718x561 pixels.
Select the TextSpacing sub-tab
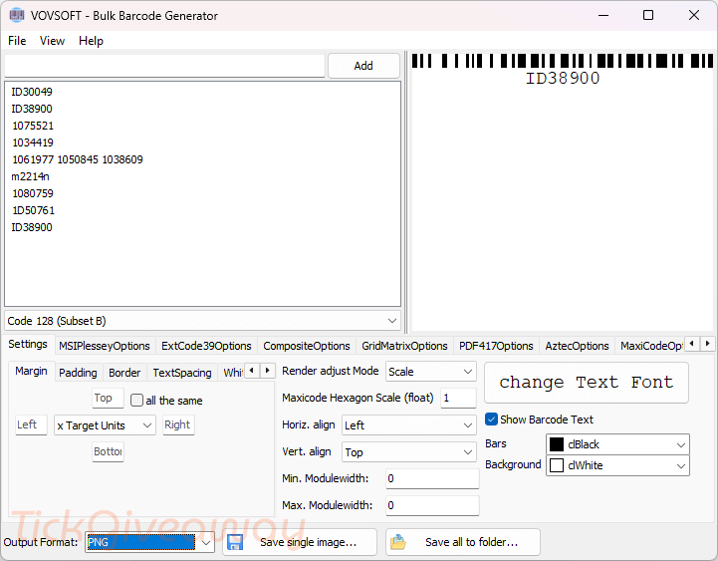point(182,373)
